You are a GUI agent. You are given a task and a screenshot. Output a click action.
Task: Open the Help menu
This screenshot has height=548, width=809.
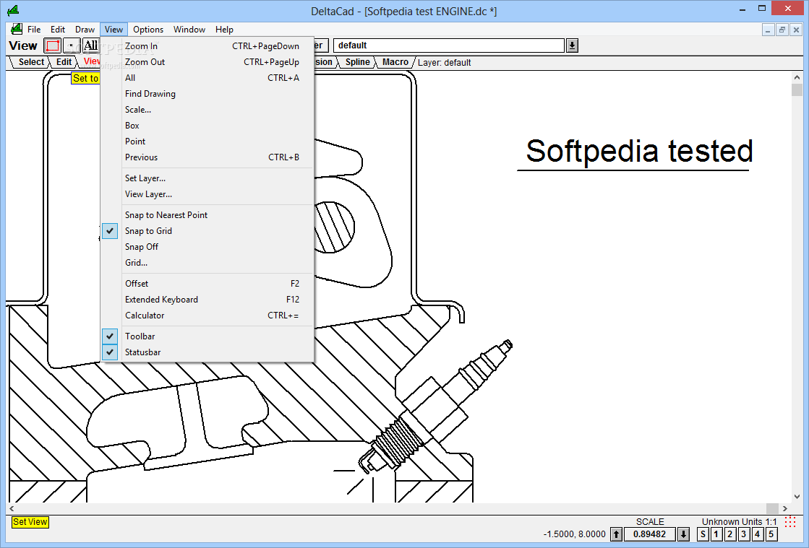click(x=224, y=30)
